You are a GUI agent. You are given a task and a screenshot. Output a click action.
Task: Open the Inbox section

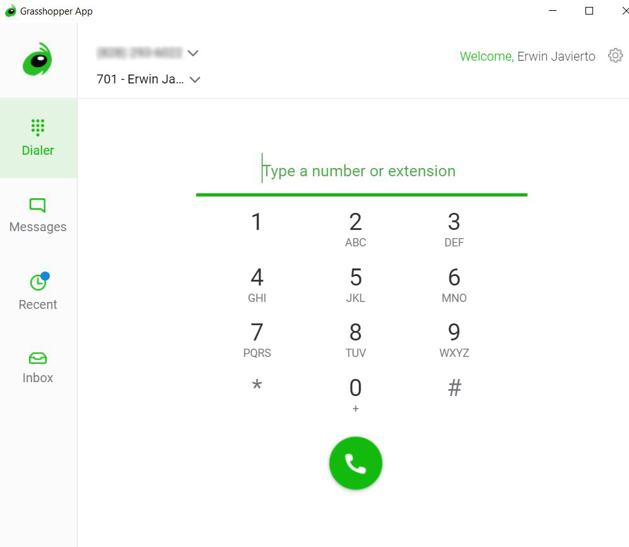coord(38,368)
